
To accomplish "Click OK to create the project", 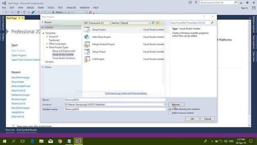I will (192, 119).
